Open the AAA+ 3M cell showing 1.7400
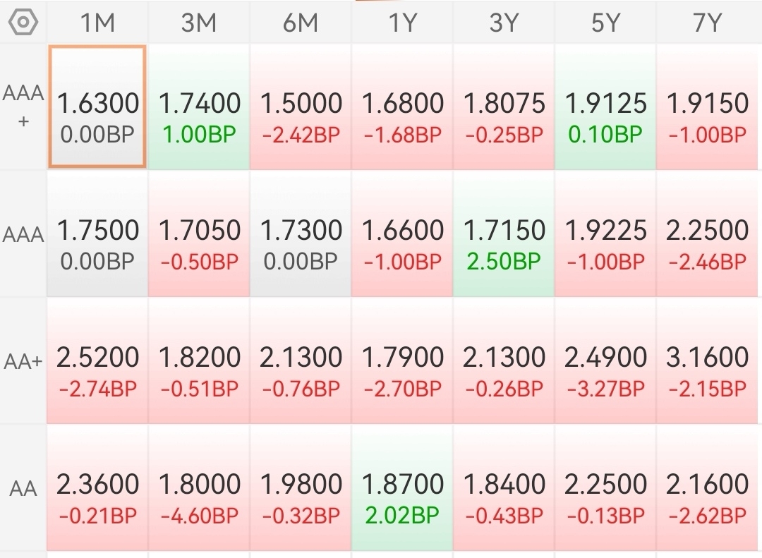The image size is (762, 558). click(199, 107)
